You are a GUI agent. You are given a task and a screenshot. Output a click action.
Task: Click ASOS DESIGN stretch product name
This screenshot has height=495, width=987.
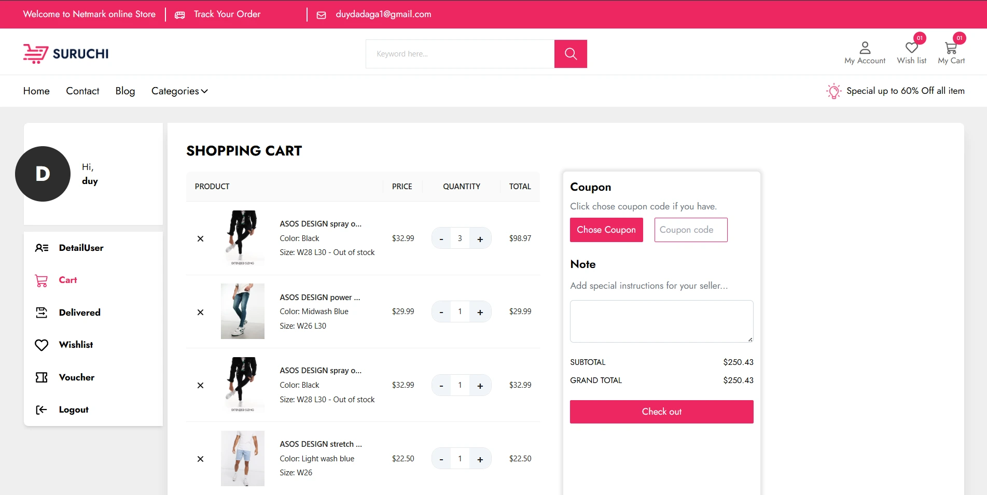(x=321, y=444)
